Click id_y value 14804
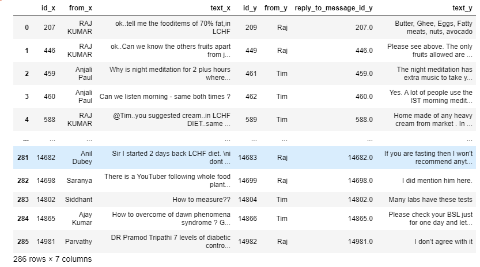 point(247,200)
